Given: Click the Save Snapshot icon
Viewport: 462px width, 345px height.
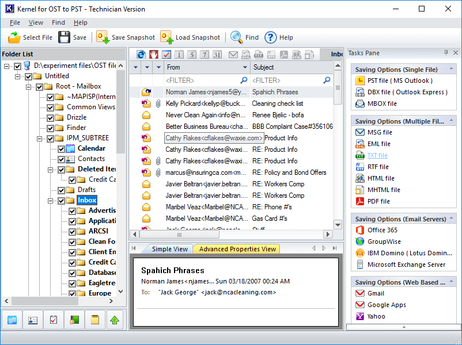Looking at the screenshot, I should point(103,37).
